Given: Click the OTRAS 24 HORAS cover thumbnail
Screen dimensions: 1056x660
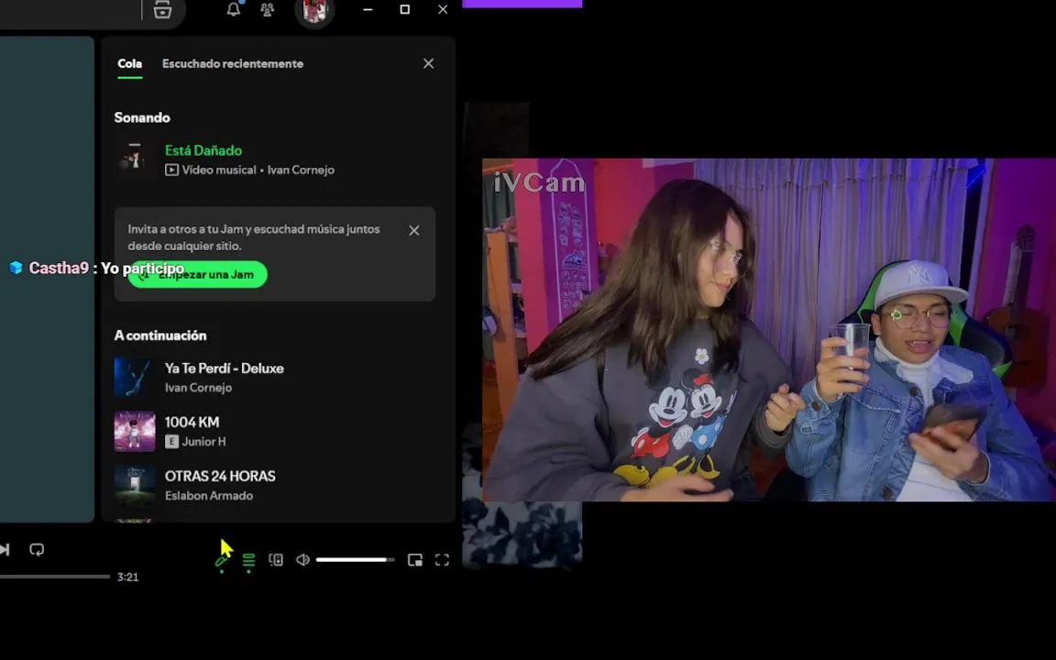Looking at the screenshot, I should [135, 485].
